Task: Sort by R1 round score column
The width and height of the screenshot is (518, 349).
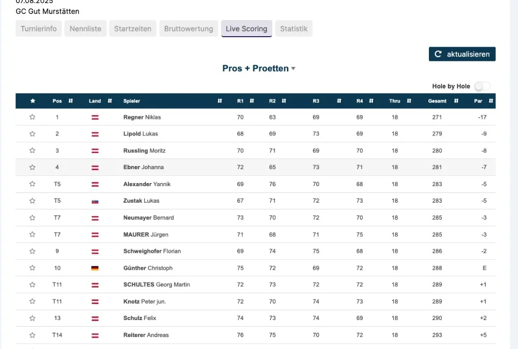Action: tap(252, 101)
